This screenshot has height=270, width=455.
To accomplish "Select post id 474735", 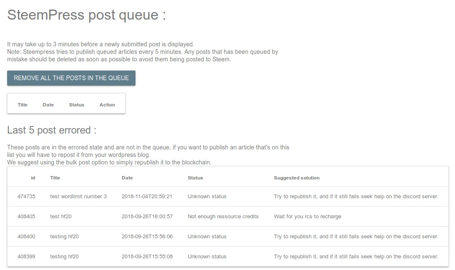I will [x=26, y=197].
